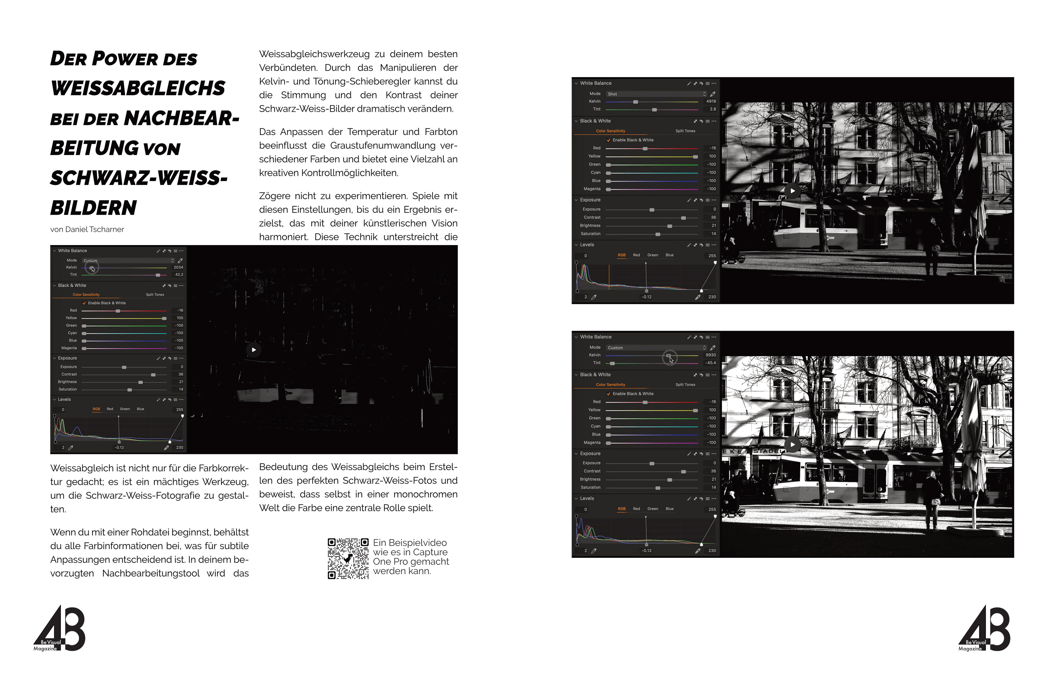Toggle Enable Black & White in the Kelvin 2034 panel
The width and height of the screenshot is (1047, 677).
point(84,303)
